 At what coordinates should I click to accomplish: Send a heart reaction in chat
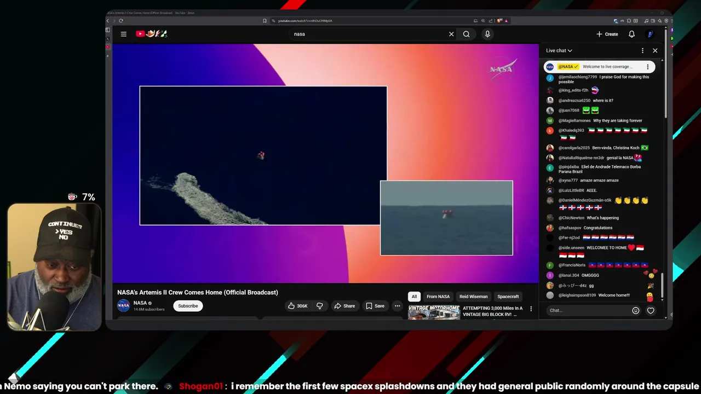tap(651, 310)
